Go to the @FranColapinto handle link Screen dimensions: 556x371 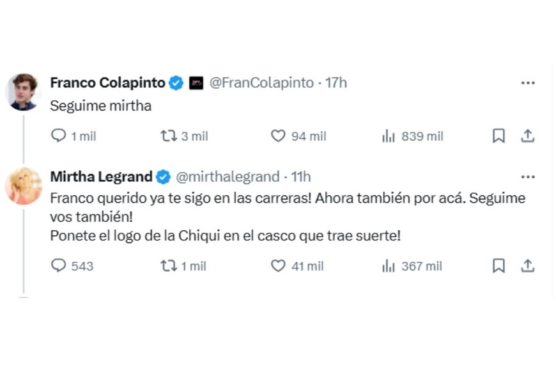click(261, 83)
